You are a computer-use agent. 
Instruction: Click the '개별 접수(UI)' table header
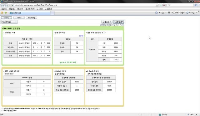(x=27, y=39)
